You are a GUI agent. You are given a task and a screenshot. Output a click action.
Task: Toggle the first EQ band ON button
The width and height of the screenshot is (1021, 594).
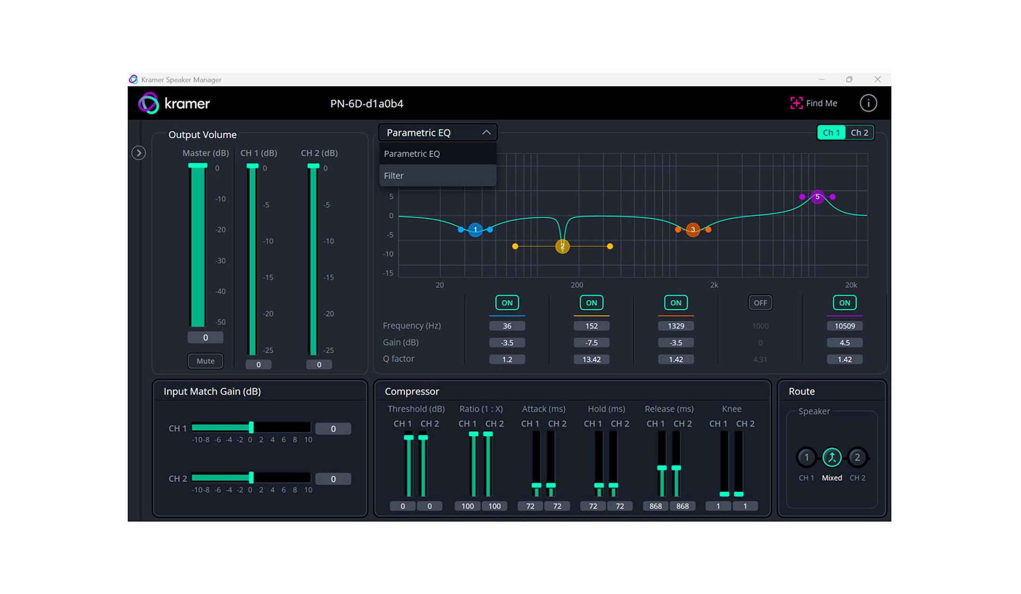point(507,303)
